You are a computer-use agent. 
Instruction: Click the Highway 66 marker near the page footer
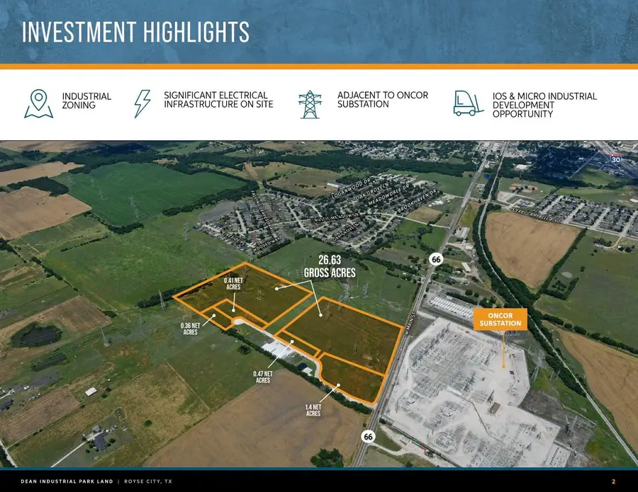(x=368, y=436)
